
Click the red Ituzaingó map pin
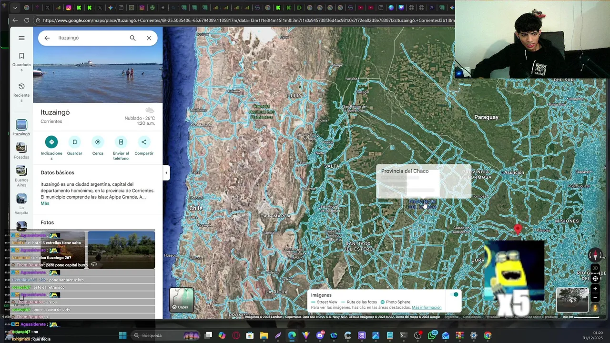[518, 230]
